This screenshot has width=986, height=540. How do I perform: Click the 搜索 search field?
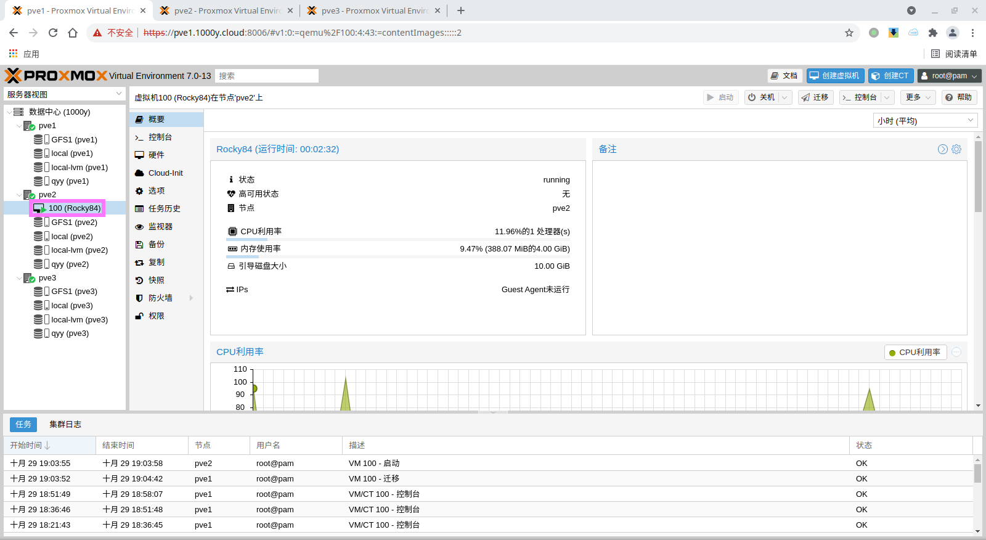[267, 76]
